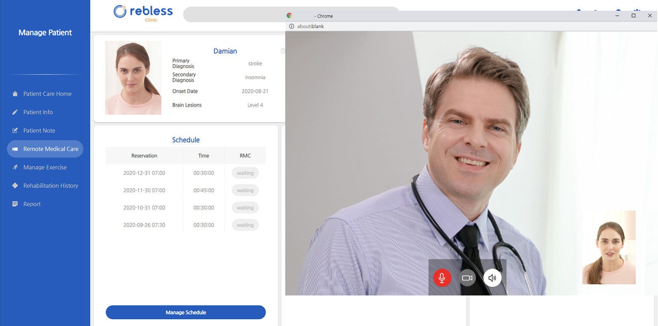Click the rebless Clinic logo

143,12
